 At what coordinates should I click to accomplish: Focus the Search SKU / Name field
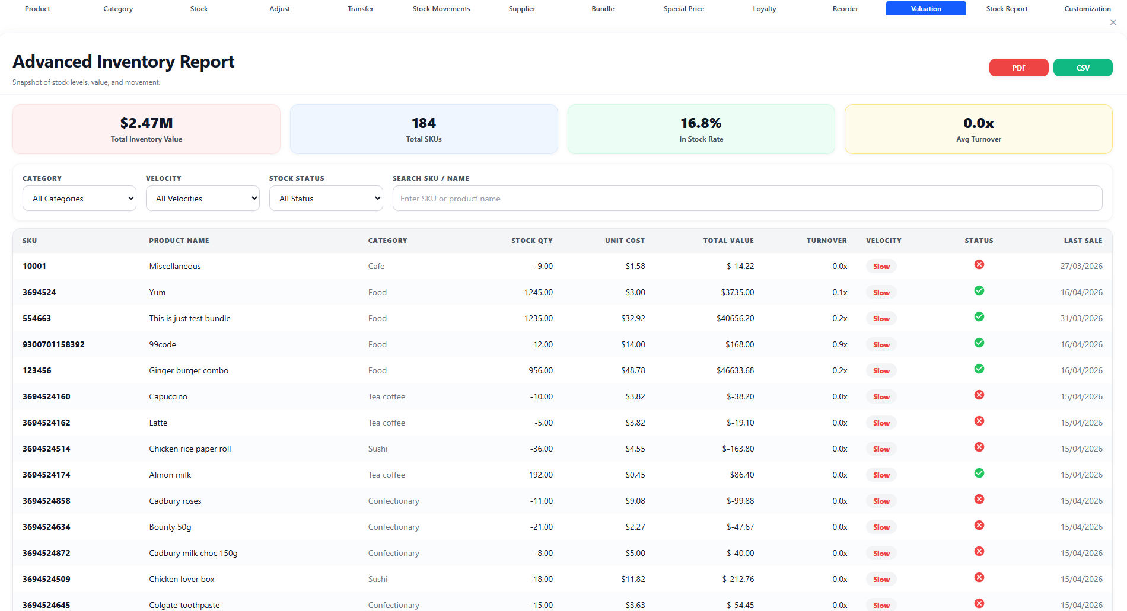click(x=747, y=199)
